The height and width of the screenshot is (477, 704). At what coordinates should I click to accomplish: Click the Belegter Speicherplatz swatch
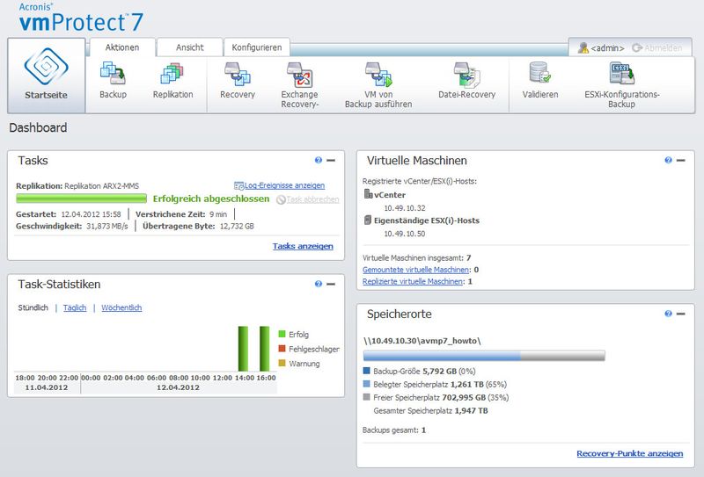click(366, 384)
